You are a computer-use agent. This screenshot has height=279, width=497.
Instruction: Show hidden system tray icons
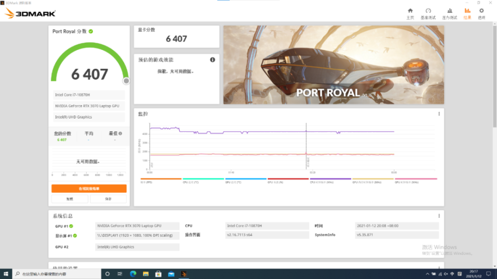[x=427, y=274]
